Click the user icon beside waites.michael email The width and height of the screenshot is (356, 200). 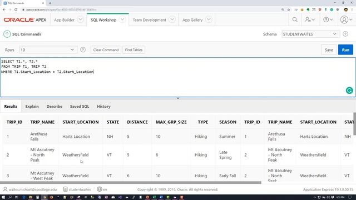click(x=5, y=189)
